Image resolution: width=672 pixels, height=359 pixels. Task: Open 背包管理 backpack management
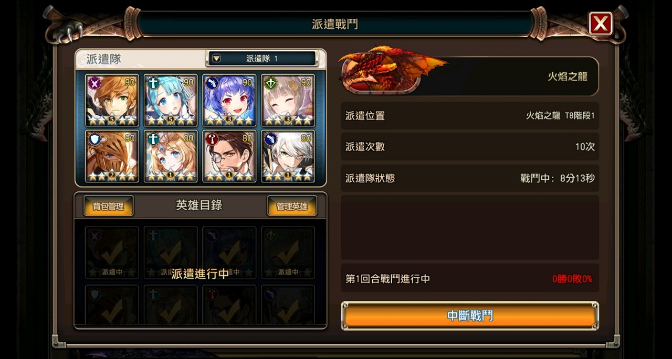coord(108,206)
